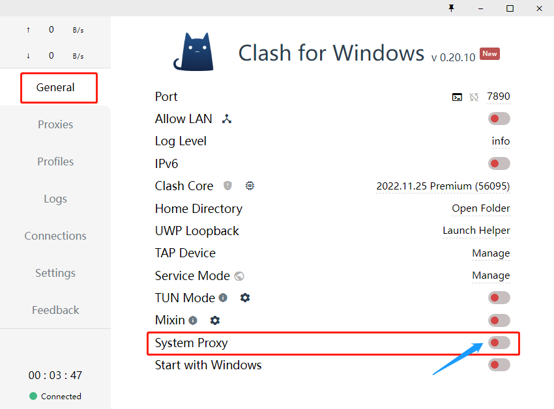Open the Logs section
This screenshot has width=554, height=409.
click(x=55, y=199)
